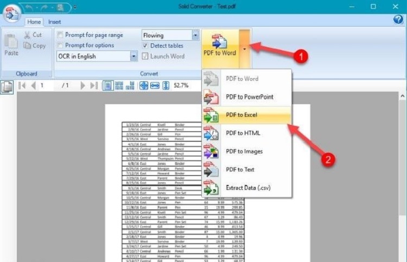Select the grid view icon beside Fit page
The image size is (407, 262).
(x=130, y=85)
